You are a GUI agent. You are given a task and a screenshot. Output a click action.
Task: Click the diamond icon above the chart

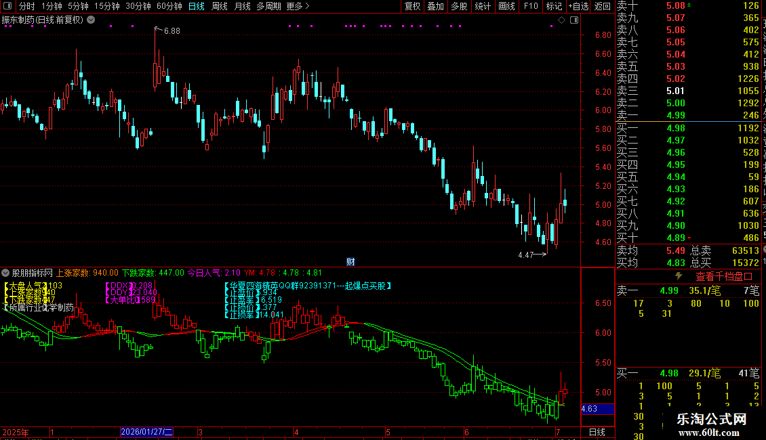pyautogui.click(x=561, y=20)
